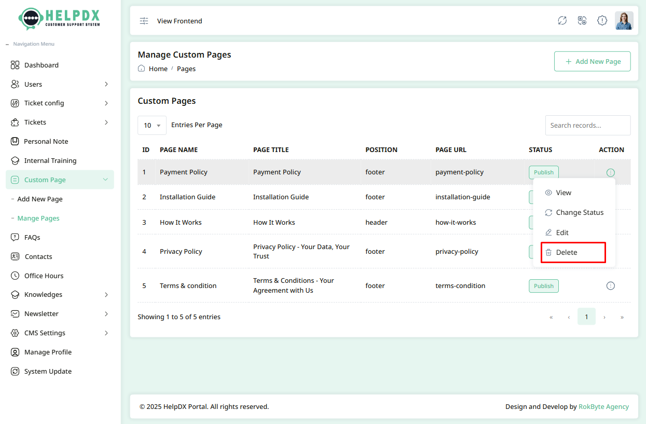Click the FAQs sidebar icon

point(15,237)
